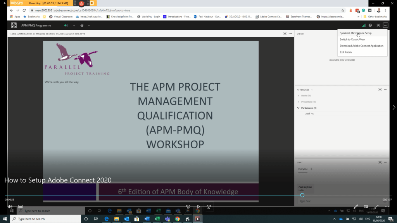Open the raise hand status dropdown
The width and height of the screenshot is (397, 223).
[89, 26]
